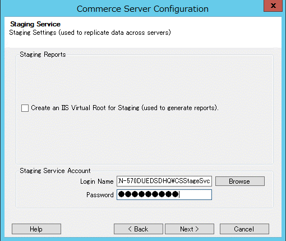Close the Commerce Server Configuration window
This screenshot has width=286, height=241.
point(273,6)
